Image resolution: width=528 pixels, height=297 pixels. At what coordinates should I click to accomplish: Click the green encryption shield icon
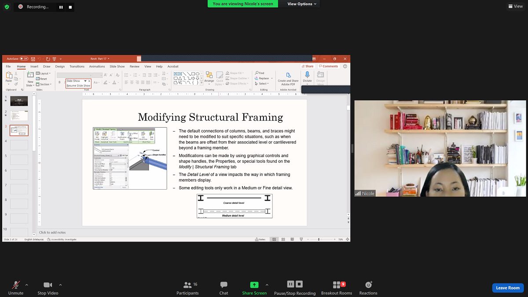pos(7,7)
